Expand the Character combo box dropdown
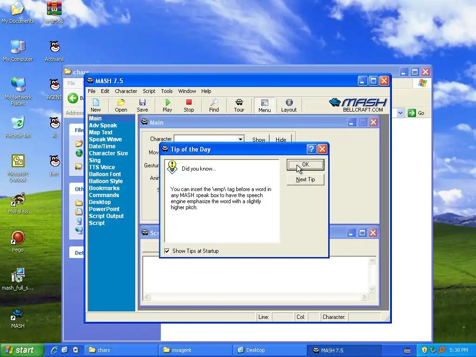The image size is (476, 357). (x=240, y=139)
